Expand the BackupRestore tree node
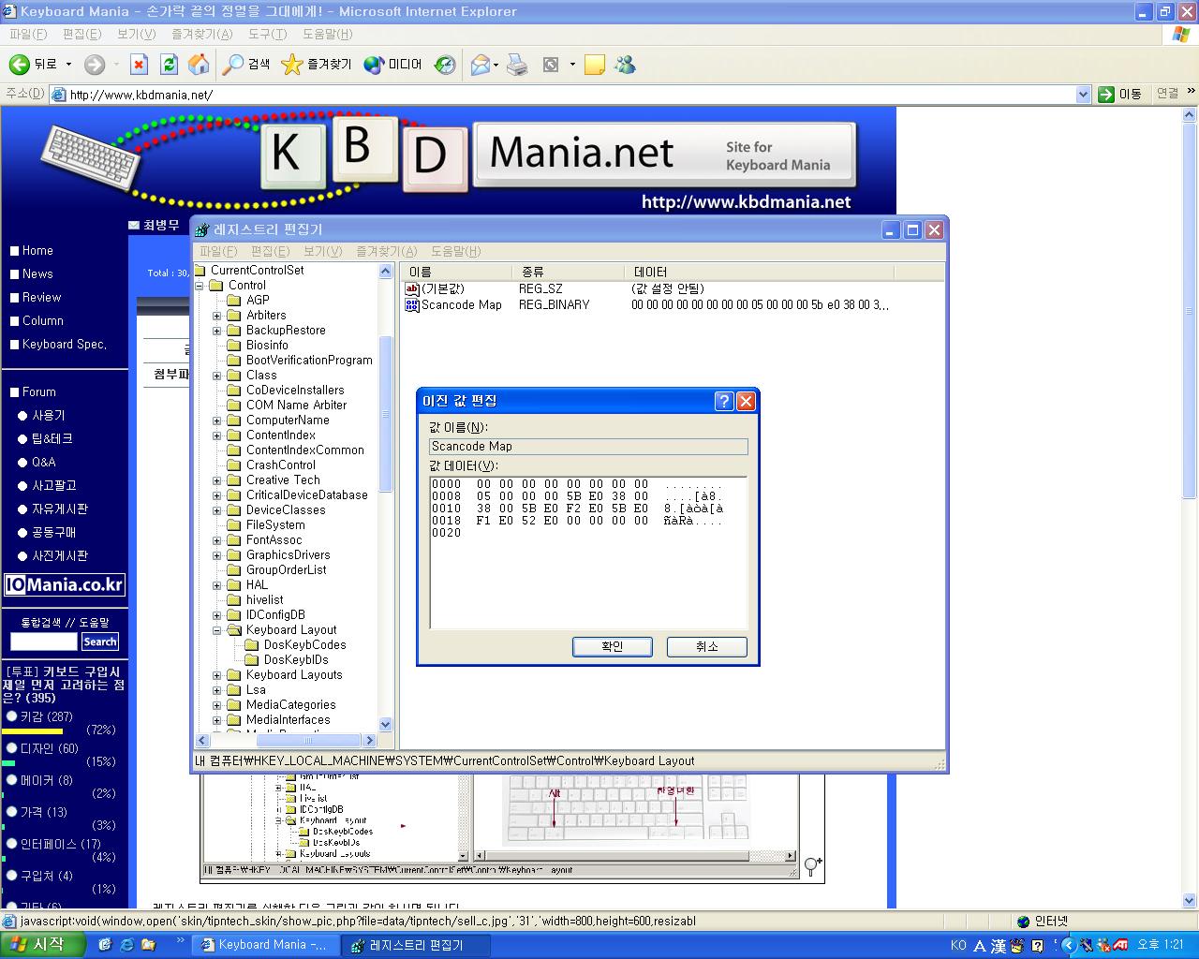The width and height of the screenshot is (1199, 959). (x=217, y=331)
